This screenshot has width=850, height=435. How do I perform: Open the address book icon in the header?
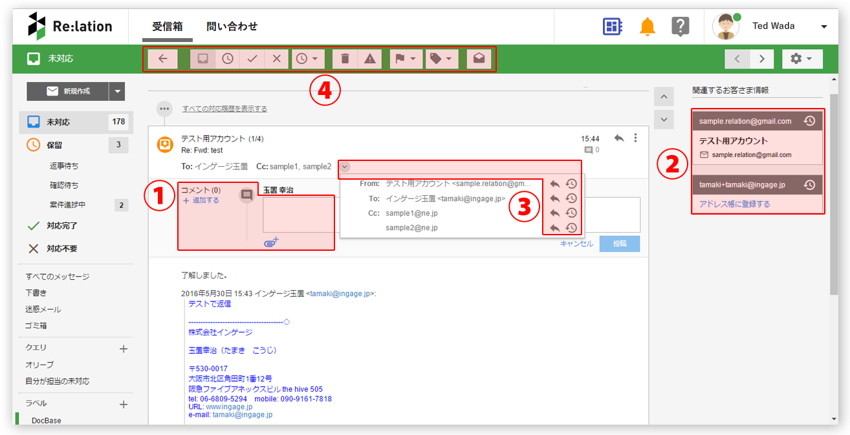[x=612, y=27]
